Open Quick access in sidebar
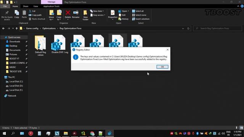The image size is (244, 137). pos(14,37)
